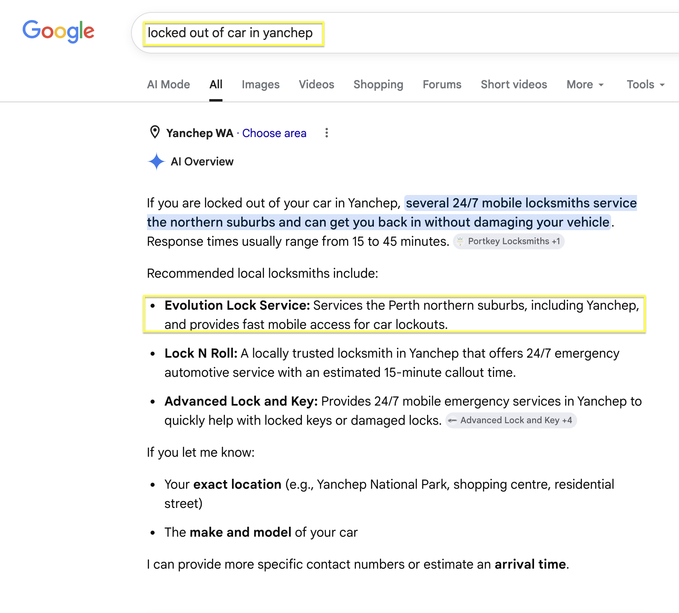This screenshot has height=613, width=679.
Task: Open the Portkey Locksmiths +1 source chip
Action: click(508, 241)
